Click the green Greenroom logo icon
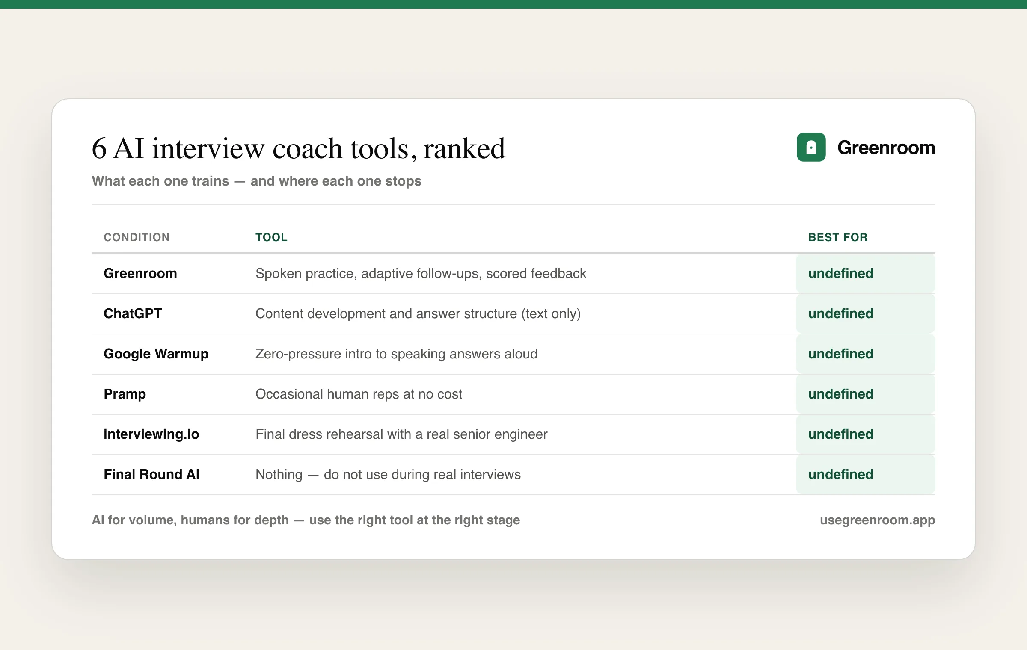 (x=811, y=147)
